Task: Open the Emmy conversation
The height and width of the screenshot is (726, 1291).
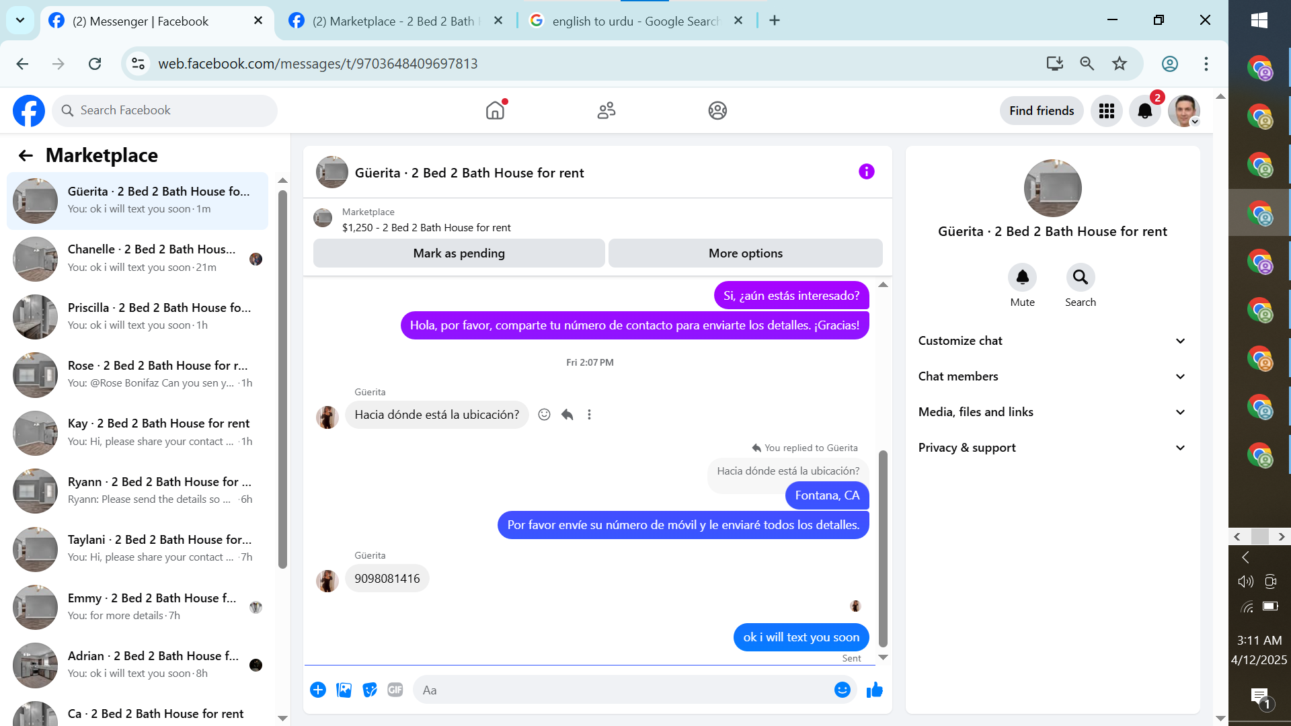Action: [x=138, y=607]
